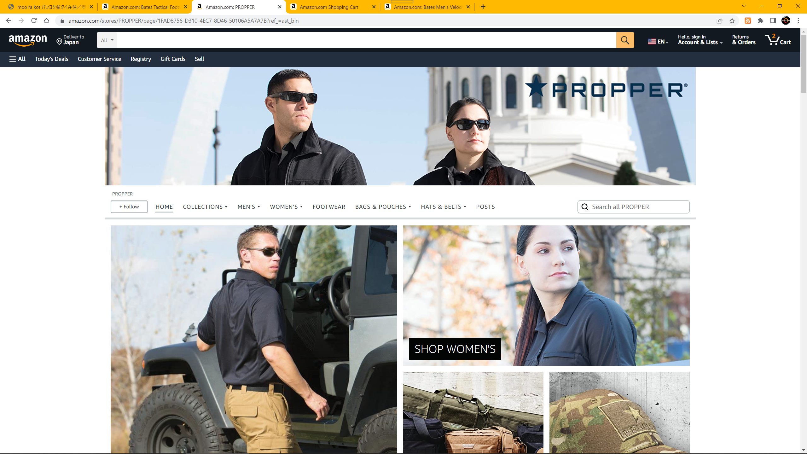Close the Amazon Shopping Cart tab
Image resolution: width=807 pixels, height=454 pixels.
[x=374, y=7]
